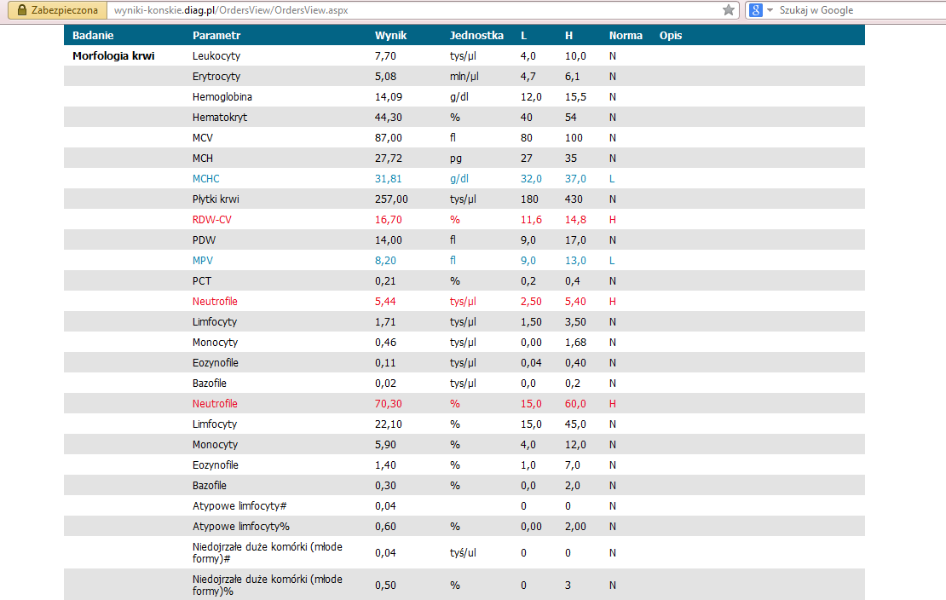This screenshot has width=946, height=600.
Task: Click the Neutrofile result 5,44
Action: (x=385, y=301)
